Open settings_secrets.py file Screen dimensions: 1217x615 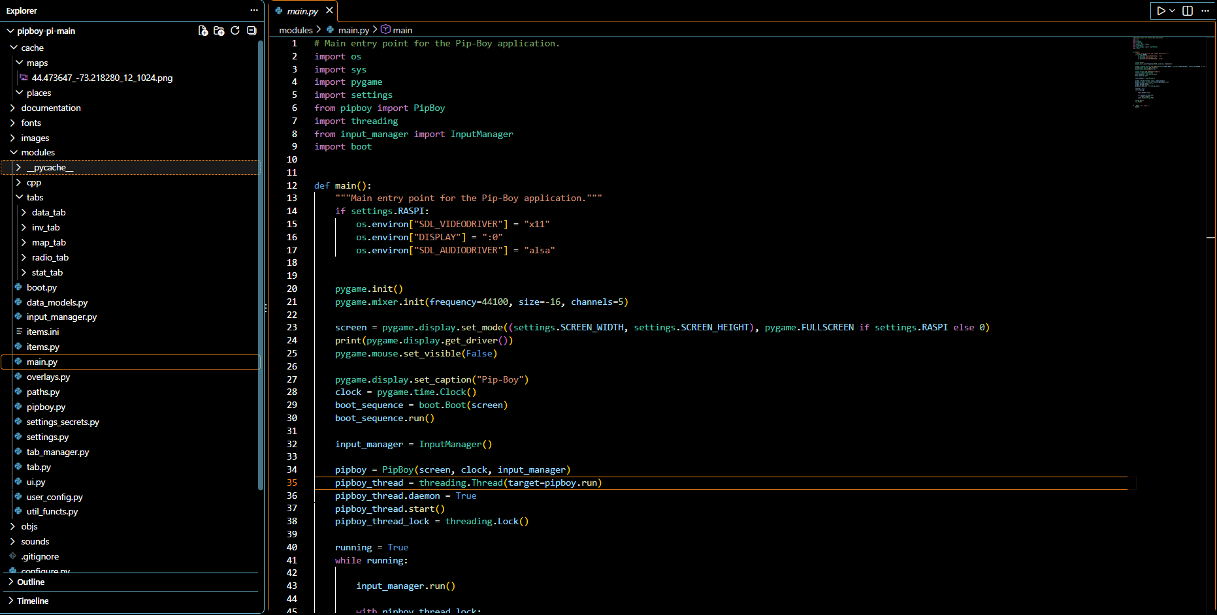(63, 422)
